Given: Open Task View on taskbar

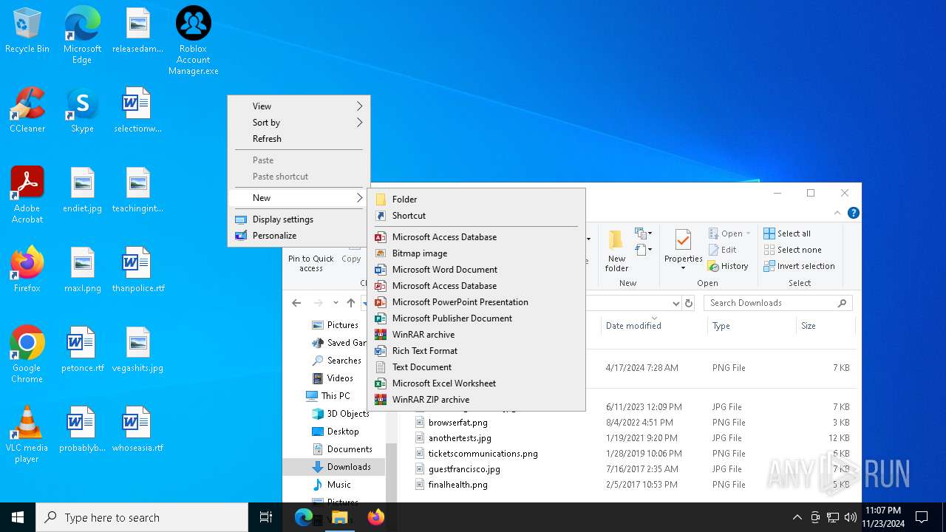Looking at the screenshot, I should 266,517.
